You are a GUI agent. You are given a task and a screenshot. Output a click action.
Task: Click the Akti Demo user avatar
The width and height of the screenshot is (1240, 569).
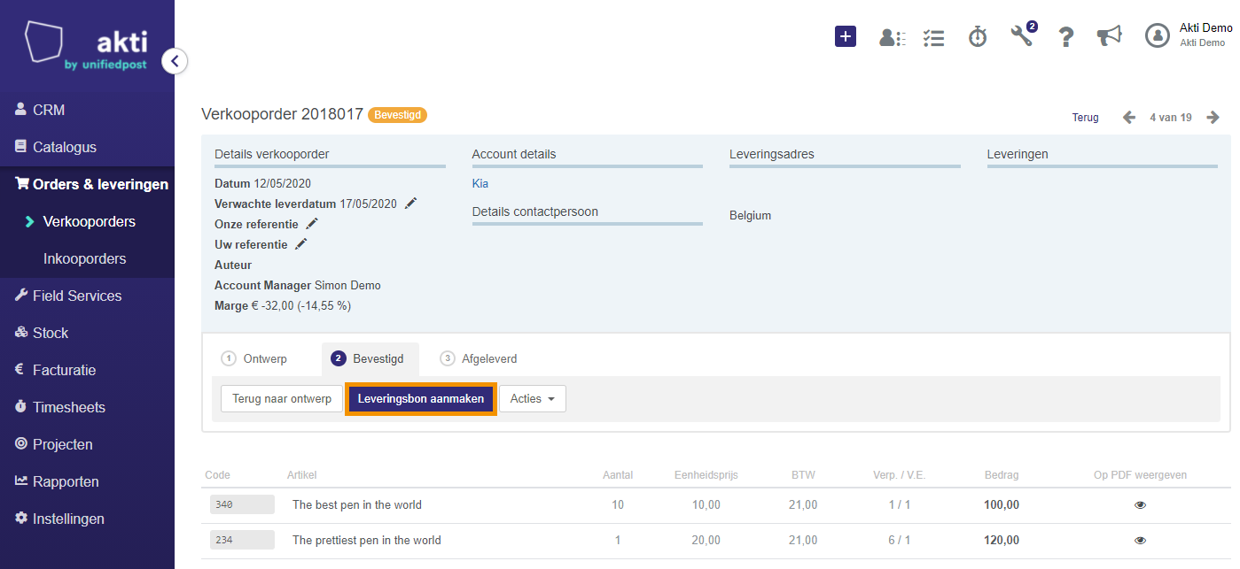click(x=1158, y=35)
